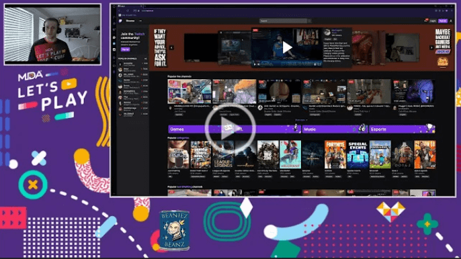Select the Music category tab
The height and width of the screenshot is (259, 461).
[x=335, y=129]
